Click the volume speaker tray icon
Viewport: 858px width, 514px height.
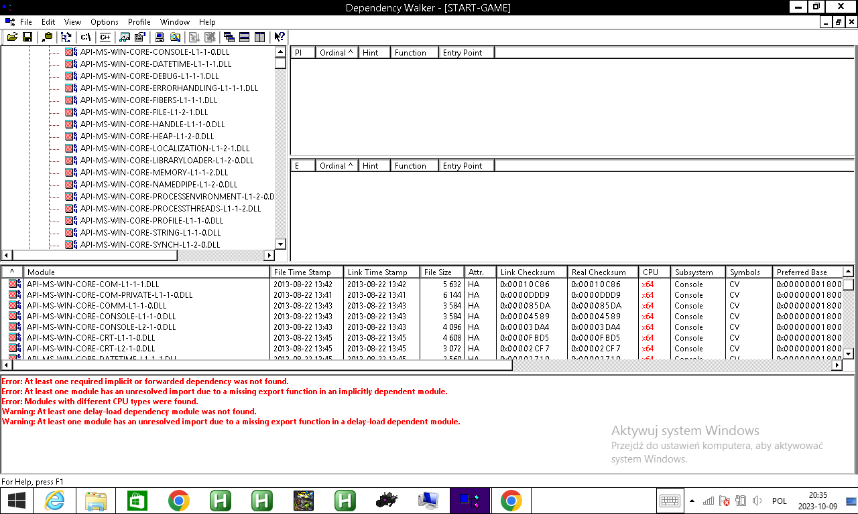pos(757,501)
